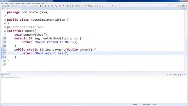Open the External Tools dropdown arrow

[58, 6]
